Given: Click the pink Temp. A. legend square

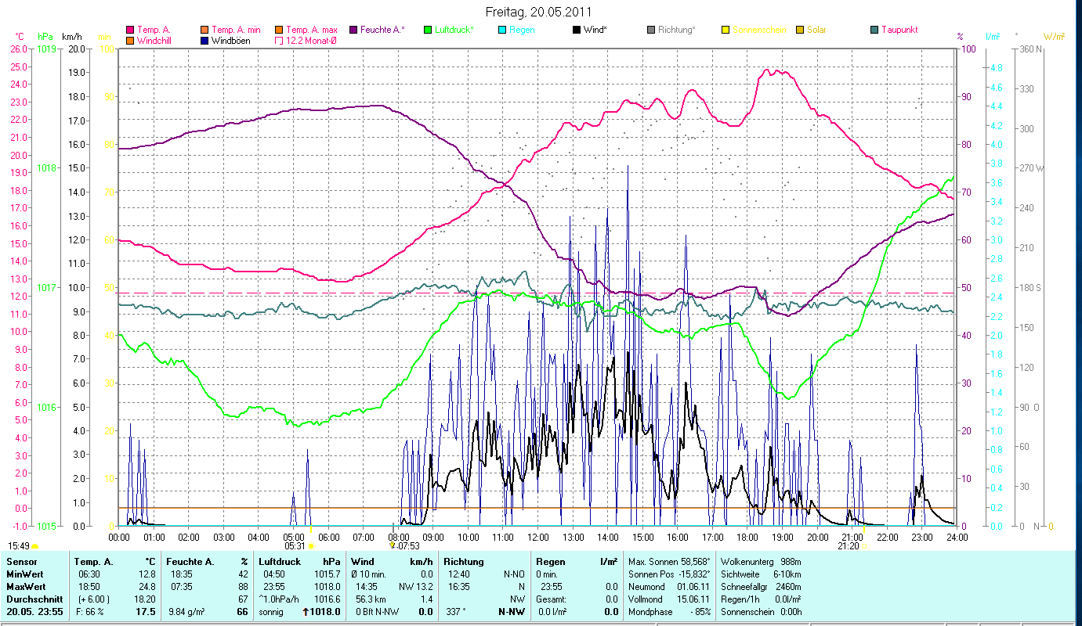Looking at the screenshot, I should tap(130, 30).
